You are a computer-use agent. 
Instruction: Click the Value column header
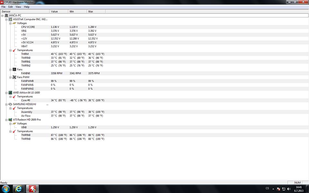click(59, 12)
